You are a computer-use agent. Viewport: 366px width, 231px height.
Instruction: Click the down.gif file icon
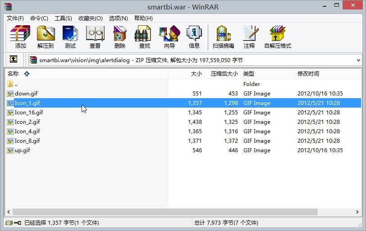(x=10, y=94)
